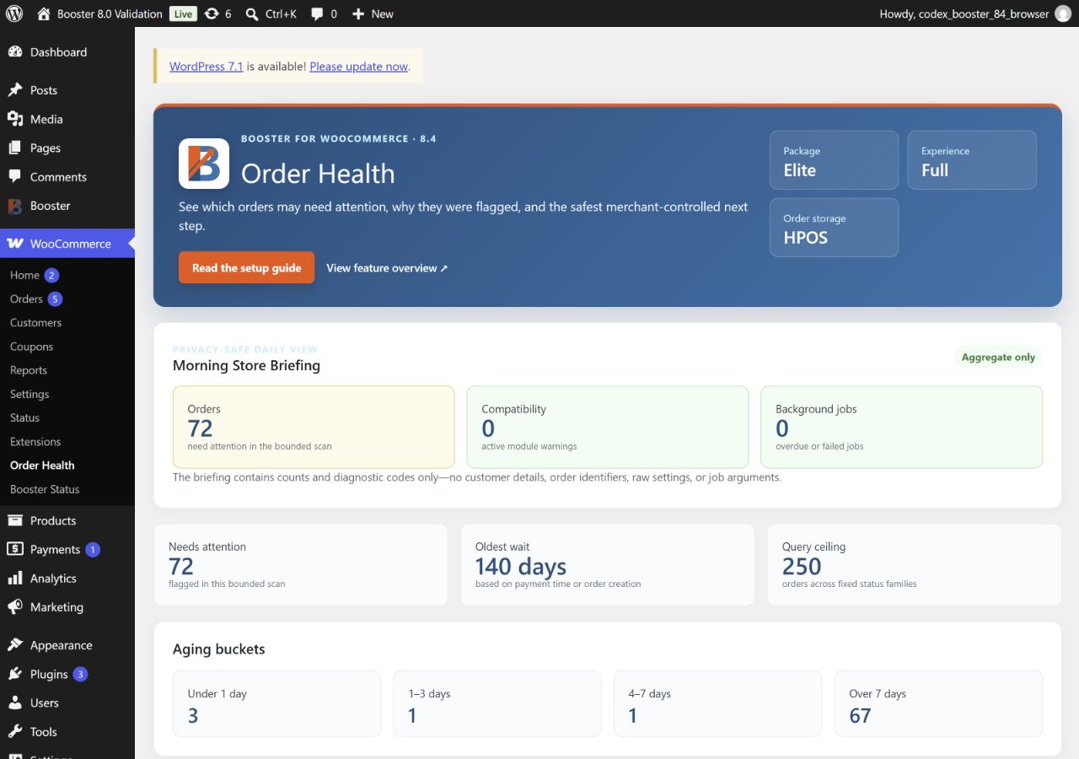Image resolution: width=1079 pixels, height=759 pixels.
Task: Click the Pages icon in sidebar
Action: (15, 148)
